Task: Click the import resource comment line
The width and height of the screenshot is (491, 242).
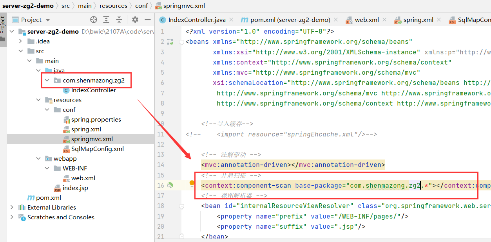Action: [281, 134]
